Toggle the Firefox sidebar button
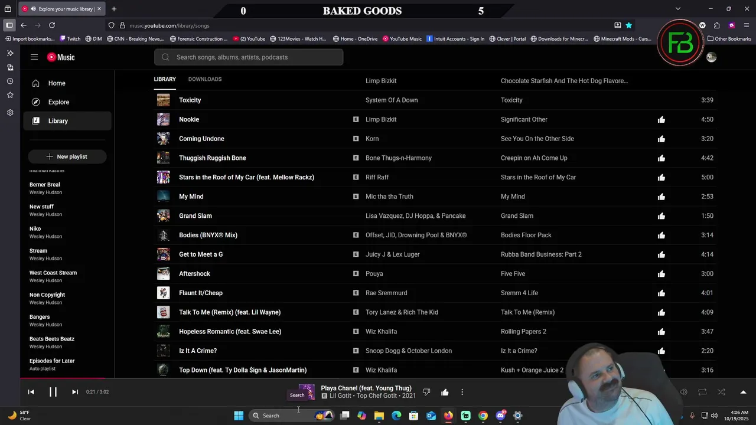 (9, 25)
